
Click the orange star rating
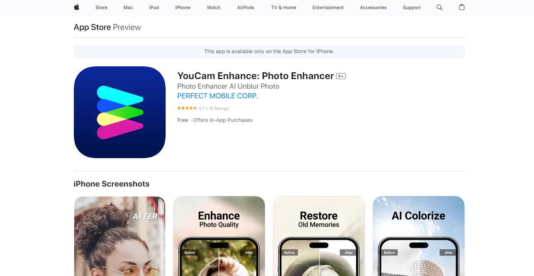click(x=187, y=108)
